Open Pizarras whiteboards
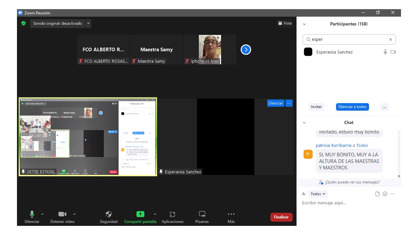This screenshot has height=235, width=418. tap(202, 217)
